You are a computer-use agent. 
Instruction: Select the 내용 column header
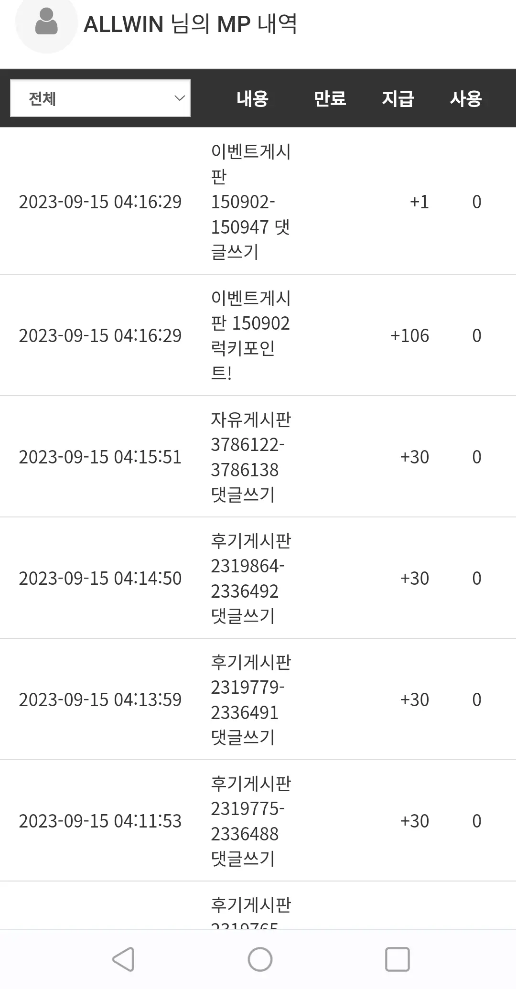pyautogui.click(x=252, y=98)
